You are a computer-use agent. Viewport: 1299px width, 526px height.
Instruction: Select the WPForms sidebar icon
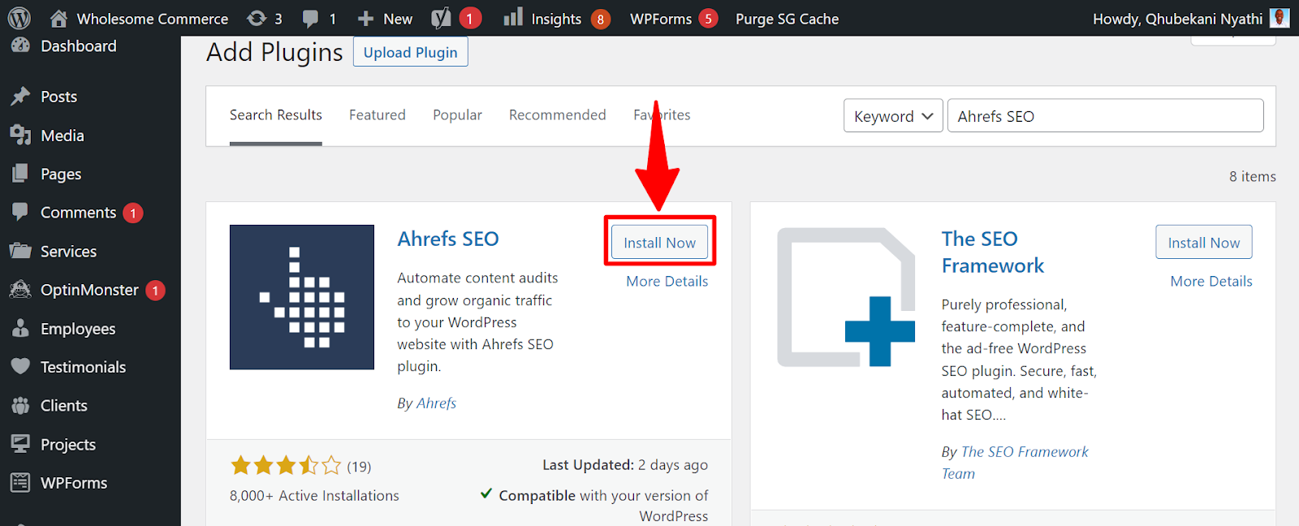point(20,482)
